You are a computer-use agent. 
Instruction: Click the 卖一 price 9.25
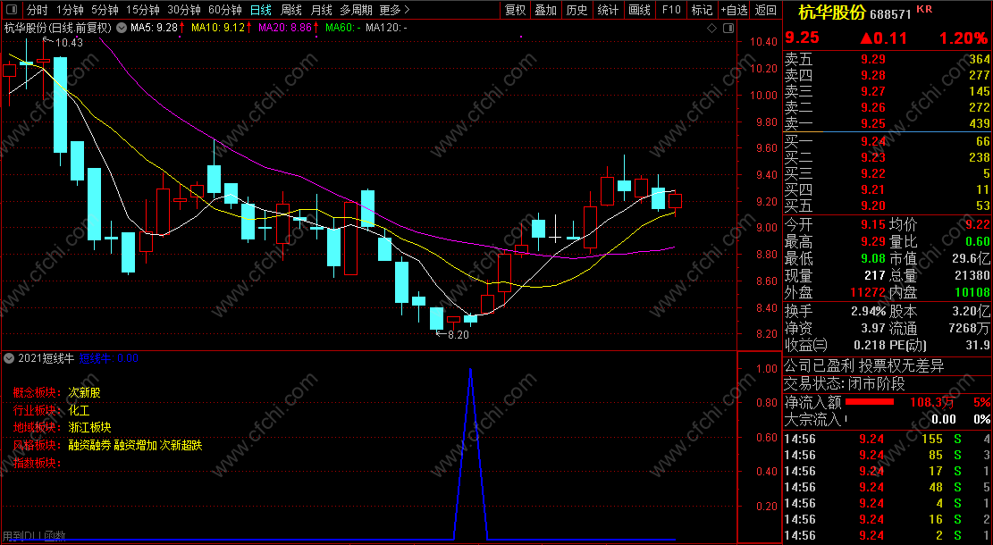point(872,123)
